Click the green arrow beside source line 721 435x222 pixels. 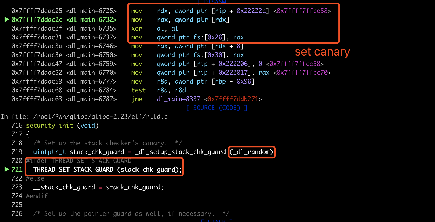pos(7,169)
